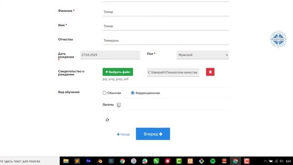Screen dimensions: 293x165
Task: Open the green pen-app taskbar icon
Action: (156, 161)
